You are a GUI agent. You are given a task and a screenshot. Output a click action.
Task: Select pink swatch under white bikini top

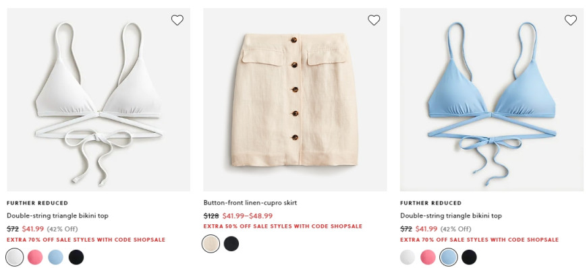pos(35,257)
